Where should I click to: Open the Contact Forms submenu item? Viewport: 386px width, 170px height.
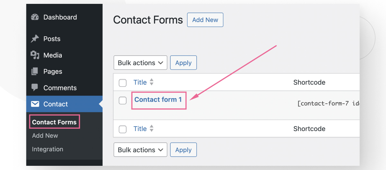pos(54,122)
